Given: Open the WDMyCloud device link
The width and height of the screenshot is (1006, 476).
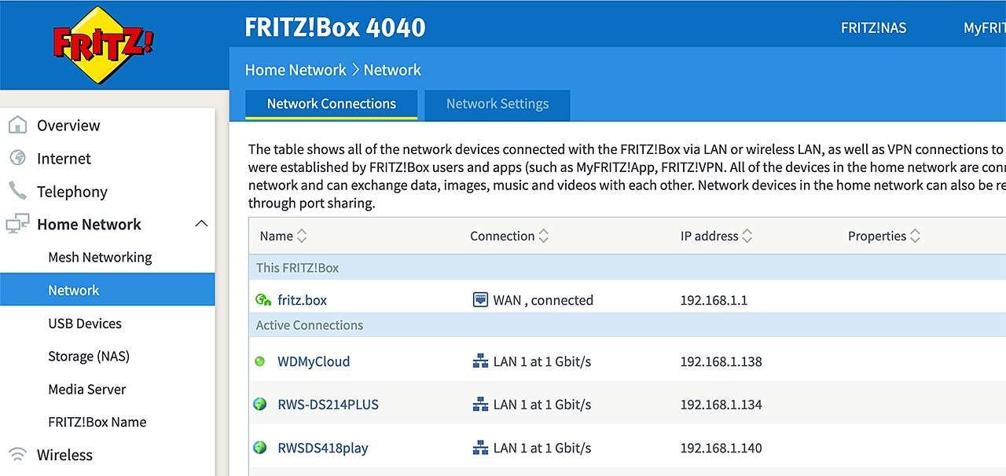Looking at the screenshot, I should pos(314,361).
